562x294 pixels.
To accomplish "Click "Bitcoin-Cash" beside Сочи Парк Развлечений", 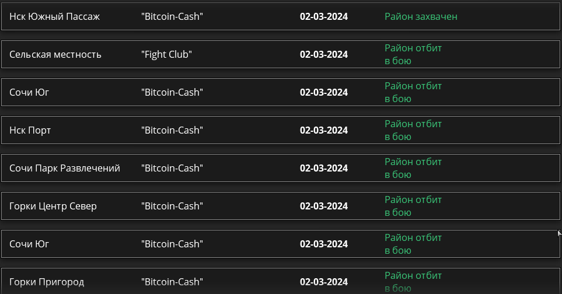I will click(x=172, y=169).
